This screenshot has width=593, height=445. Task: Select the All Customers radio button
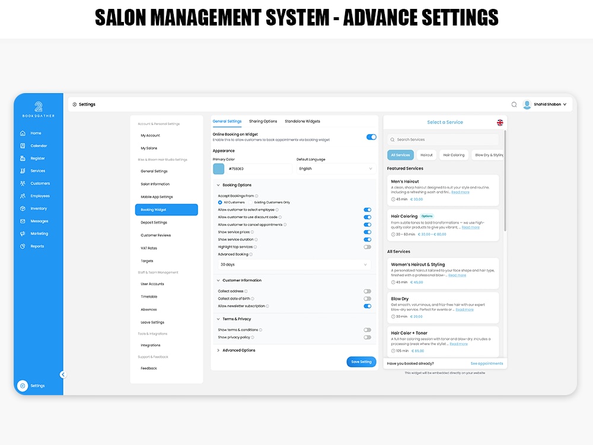tap(220, 202)
